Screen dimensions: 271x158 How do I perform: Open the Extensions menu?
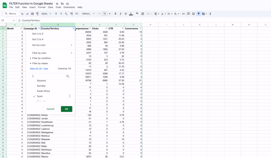pos(69,7)
